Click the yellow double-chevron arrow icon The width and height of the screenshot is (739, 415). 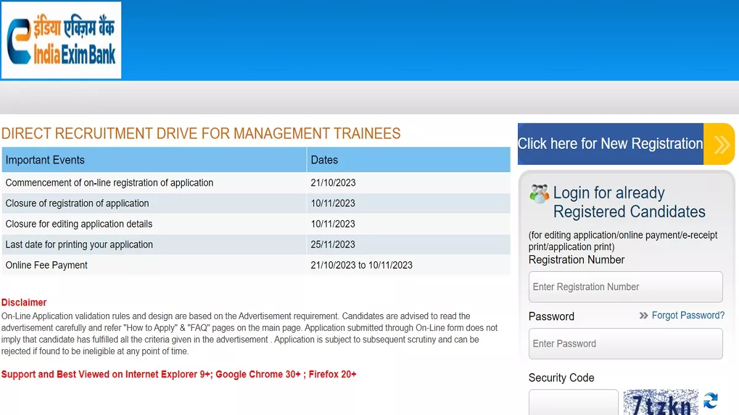(719, 144)
